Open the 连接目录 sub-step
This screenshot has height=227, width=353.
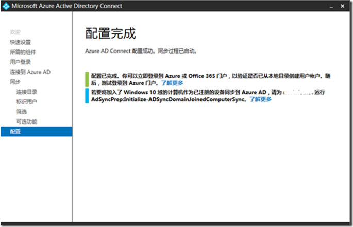point(27,92)
